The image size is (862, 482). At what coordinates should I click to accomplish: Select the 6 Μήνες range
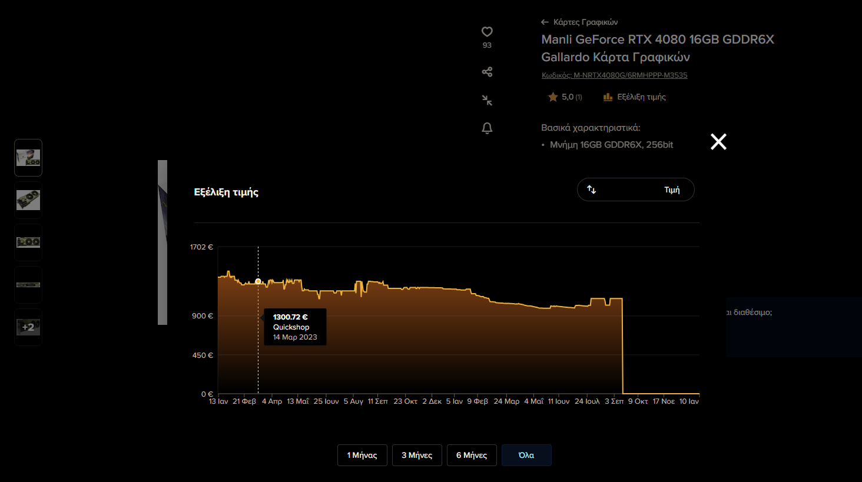pos(472,455)
